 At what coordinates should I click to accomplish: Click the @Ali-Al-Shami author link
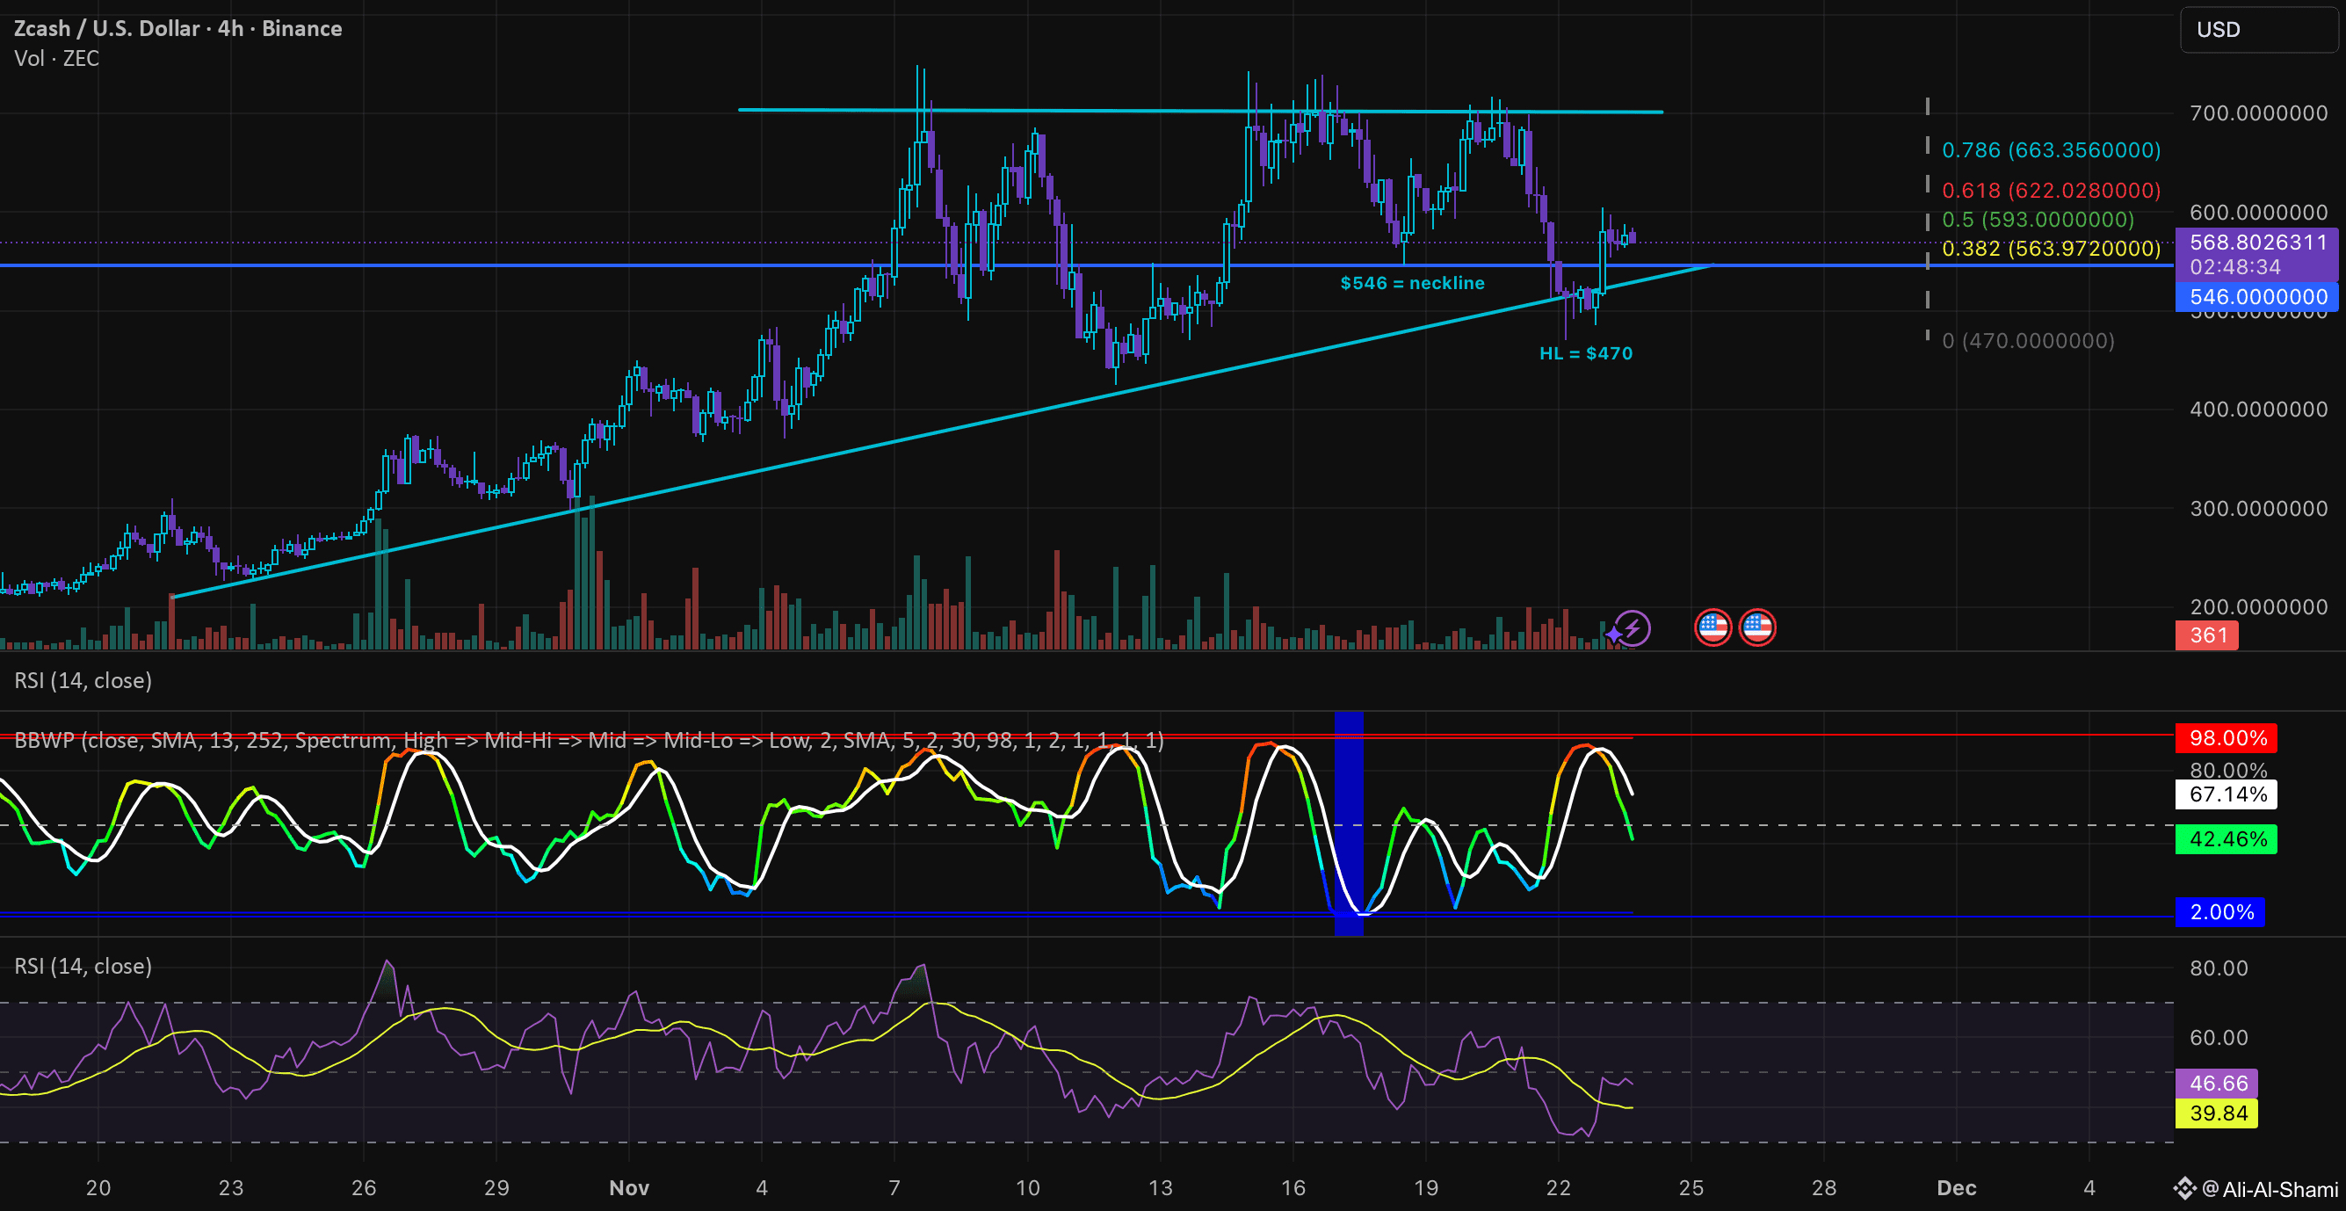pyautogui.click(x=2270, y=1189)
